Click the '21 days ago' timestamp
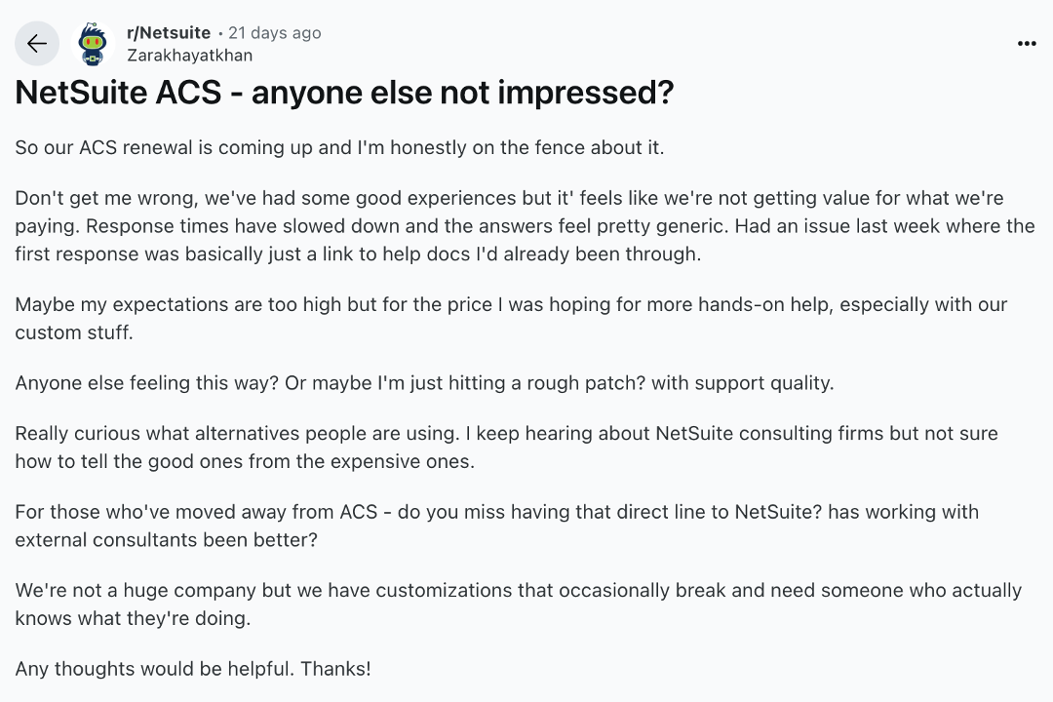The height and width of the screenshot is (702, 1053). click(x=274, y=33)
